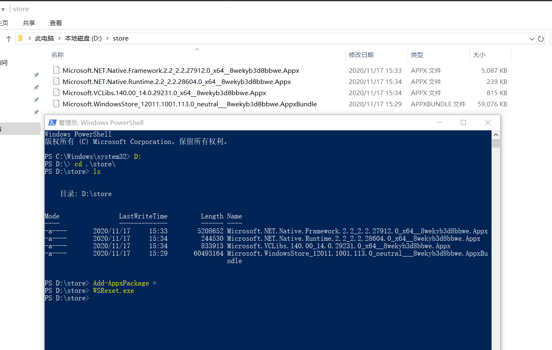Expand the chevron after 本地磁盘 (D:) in the address bar
Image resolution: width=552 pixels, height=350 pixels.
coord(108,38)
